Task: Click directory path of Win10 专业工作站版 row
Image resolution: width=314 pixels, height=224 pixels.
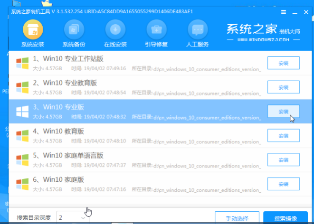Action: click(x=207, y=69)
